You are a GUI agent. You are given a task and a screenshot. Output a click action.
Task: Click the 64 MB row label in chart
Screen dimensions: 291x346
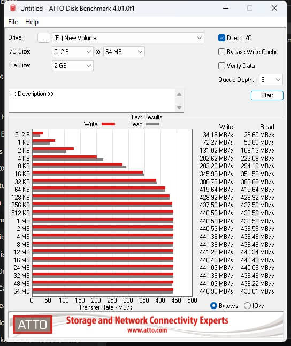pos(21,291)
